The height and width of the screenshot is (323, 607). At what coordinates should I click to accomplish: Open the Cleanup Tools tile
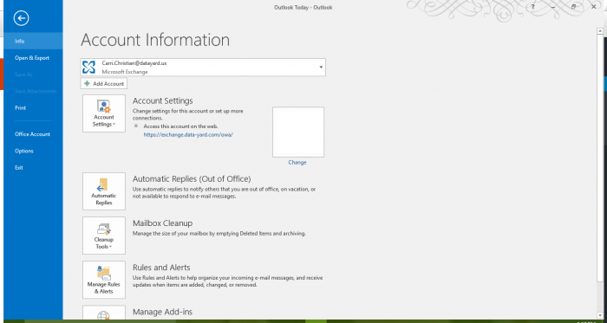[x=104, y=236]
